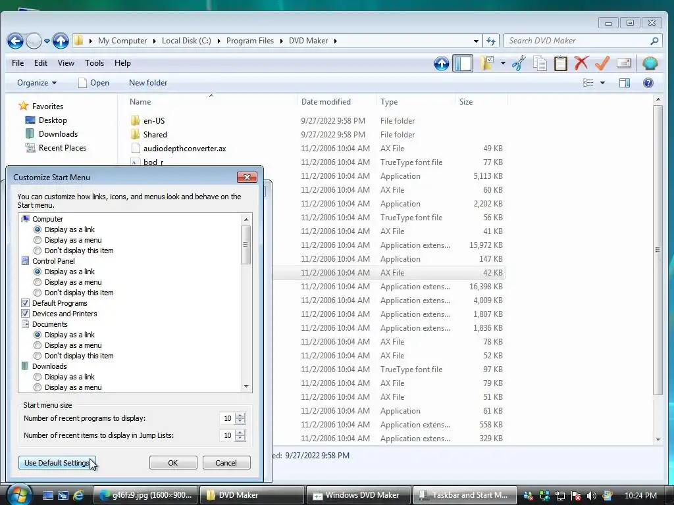The image size is (674, 505).
Task: Open the address bar history dropdown arrow
Action: [476, 41]
